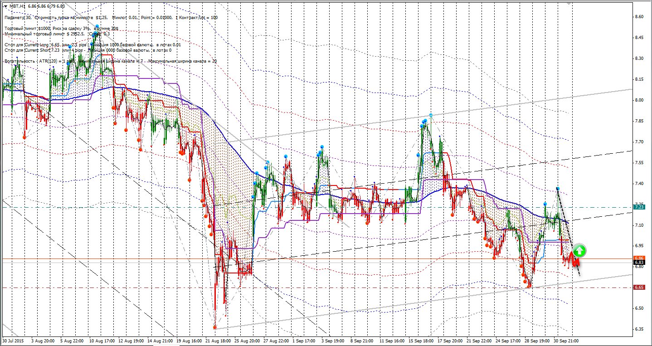Image resolution: width=652 pixels, height=346 pixels.
Task: Click the small triangle before the MBT,H1 title
Action: (x=5, y=6)
